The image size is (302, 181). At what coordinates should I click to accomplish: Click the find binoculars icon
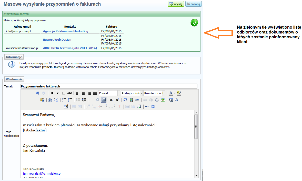click(x=50, y=100)
